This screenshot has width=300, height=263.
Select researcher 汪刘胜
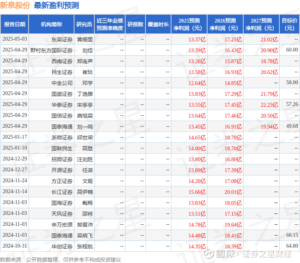(x=85, y=159)
